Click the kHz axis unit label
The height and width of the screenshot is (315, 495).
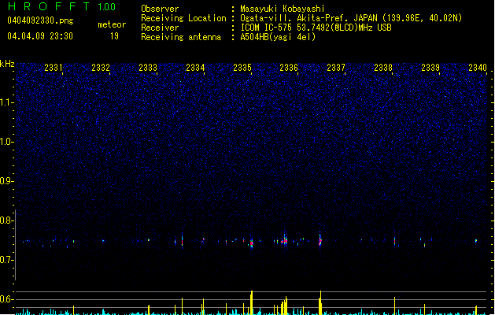point(7,64)
